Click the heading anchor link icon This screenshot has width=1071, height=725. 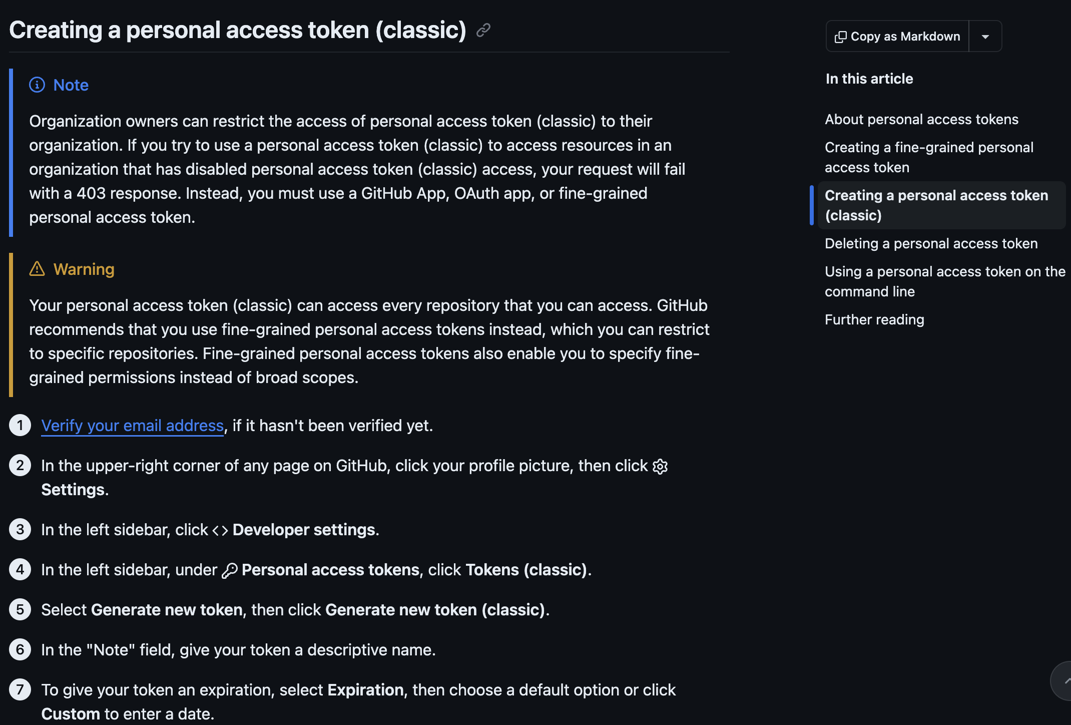pos(483,31)
